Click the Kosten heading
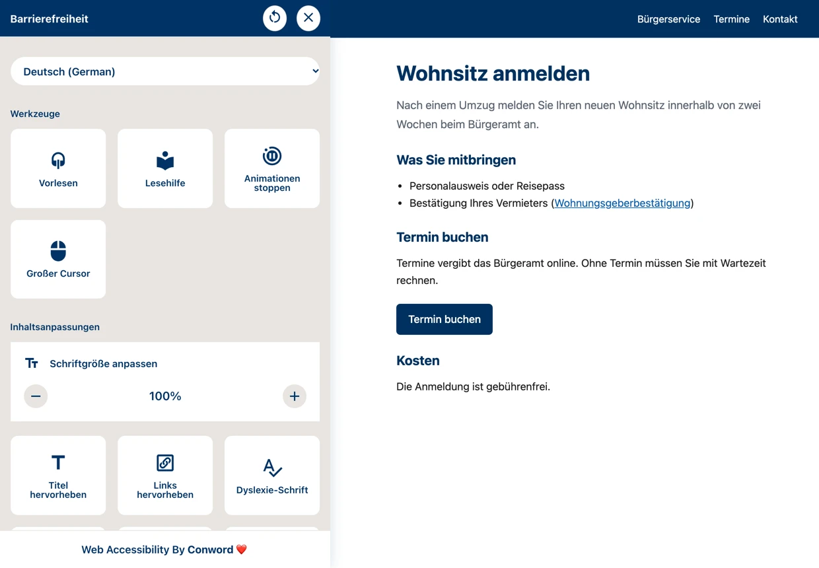The width and height of the screenshot is (819, 568). click(x=417, y=361)
